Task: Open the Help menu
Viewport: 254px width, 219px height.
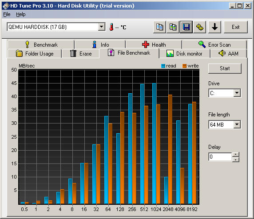Action: pos(21,14)
